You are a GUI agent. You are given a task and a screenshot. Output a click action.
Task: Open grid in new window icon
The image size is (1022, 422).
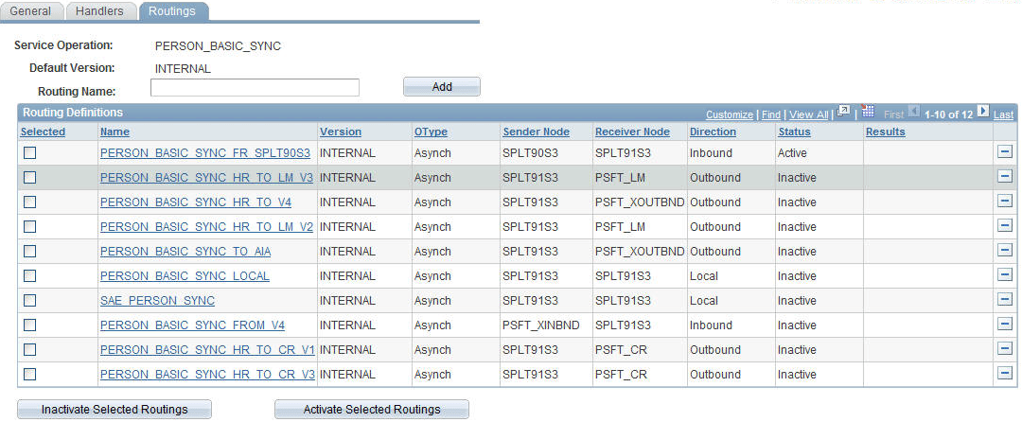point(844,112)
